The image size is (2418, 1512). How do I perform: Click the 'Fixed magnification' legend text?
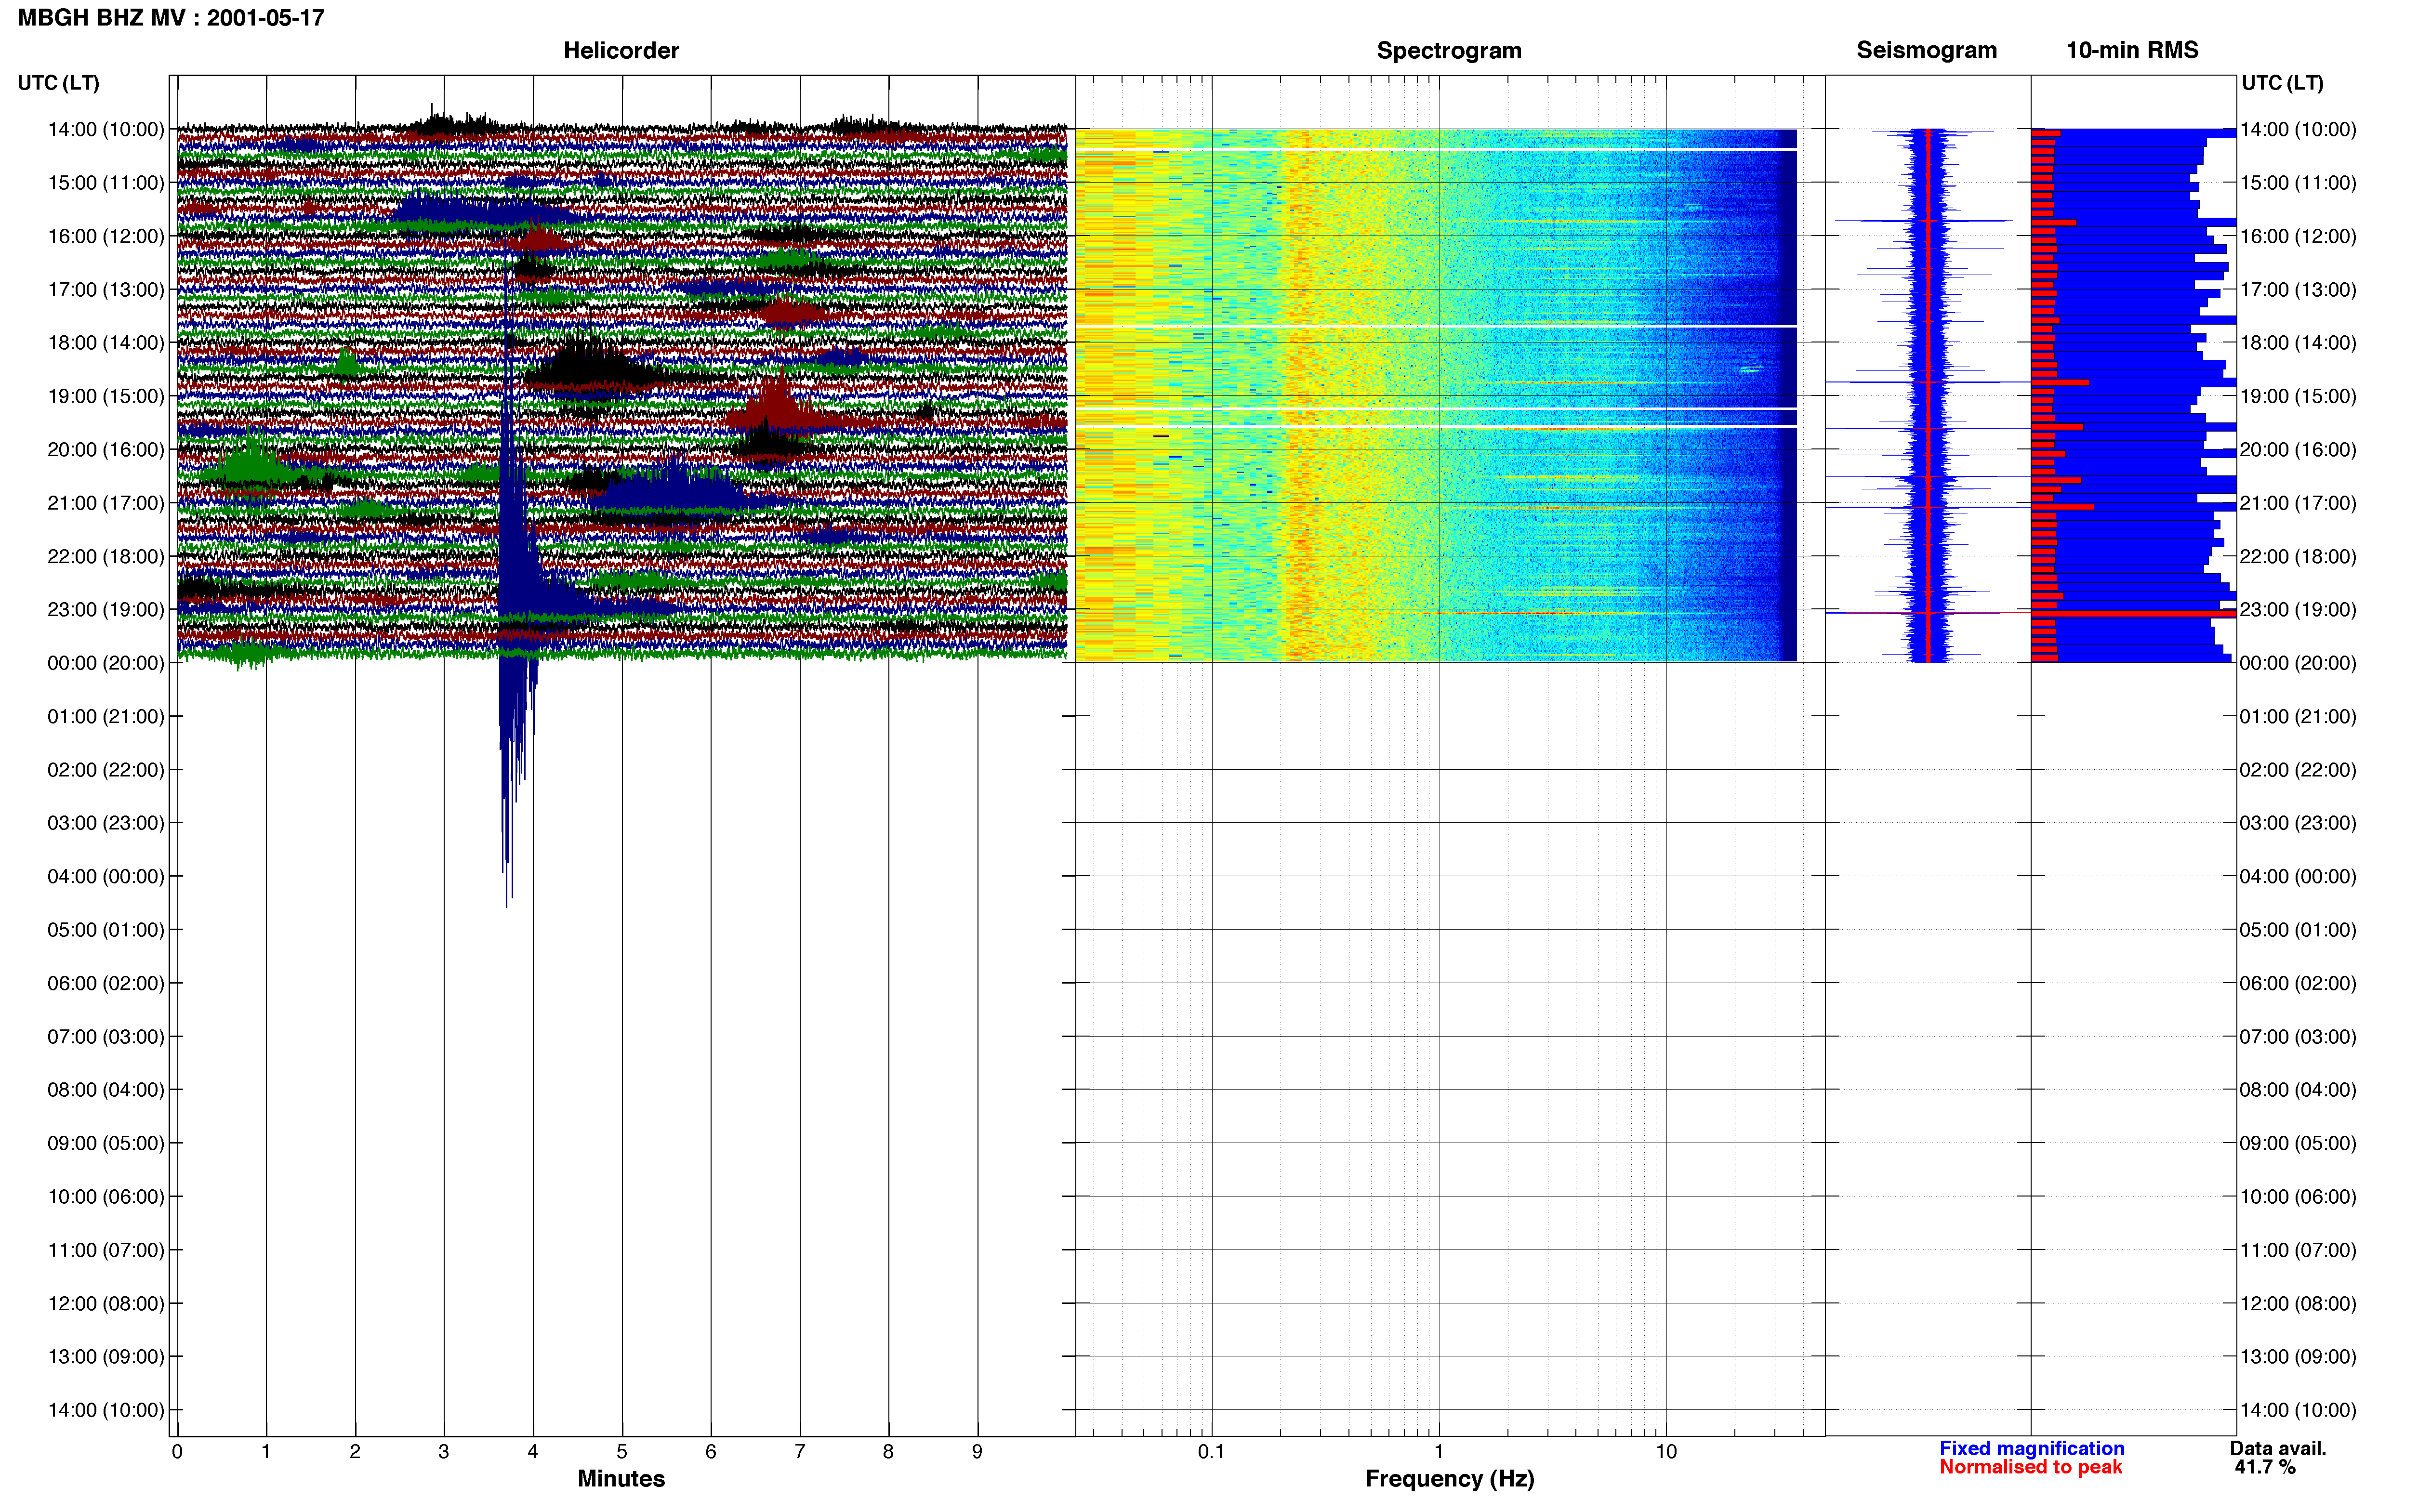tap(2031, 1448)
